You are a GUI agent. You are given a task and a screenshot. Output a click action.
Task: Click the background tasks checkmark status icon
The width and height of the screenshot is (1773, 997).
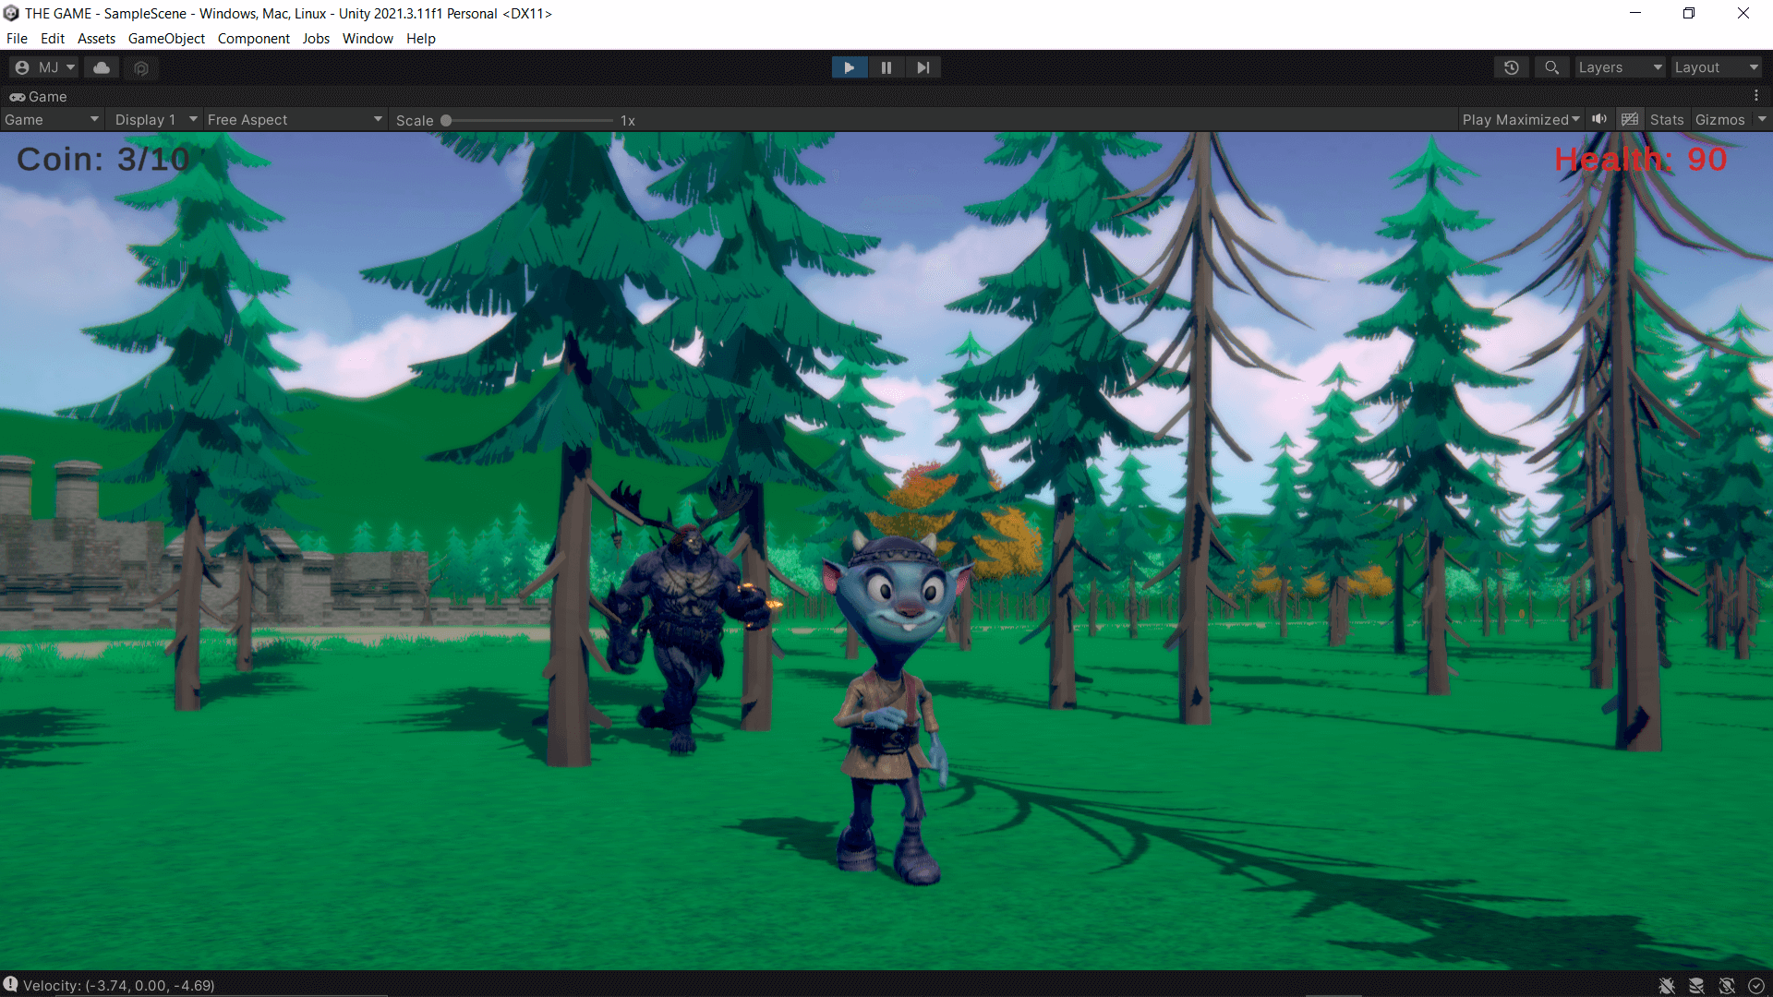[x=1756, y=986]
